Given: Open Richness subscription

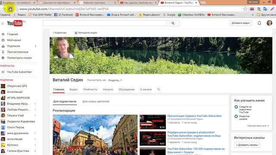Looking at the screenshot, I should (x=13, y=145).
